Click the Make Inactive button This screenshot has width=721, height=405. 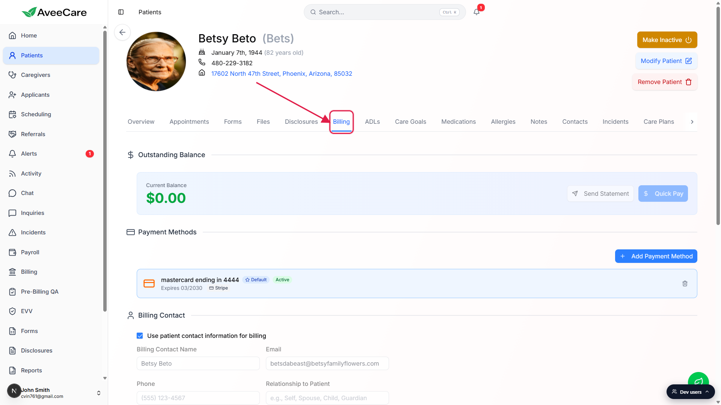(667, 40)
